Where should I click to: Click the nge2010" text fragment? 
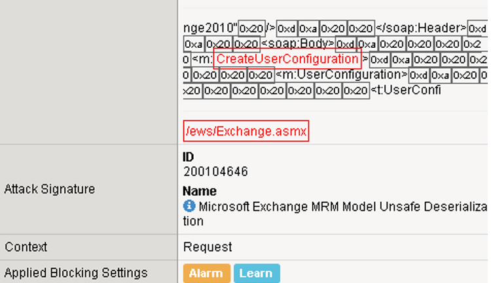click(210, 28)
